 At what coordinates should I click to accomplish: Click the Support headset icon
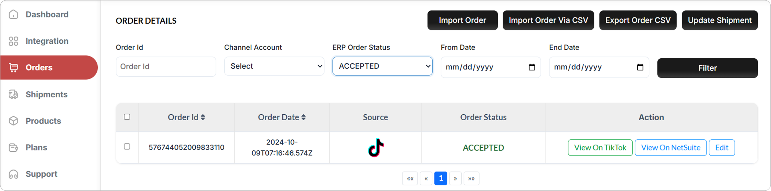click(13, 174)
